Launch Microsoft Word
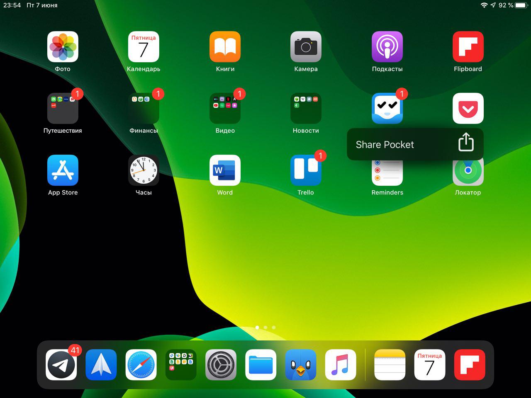 [225, 170]
